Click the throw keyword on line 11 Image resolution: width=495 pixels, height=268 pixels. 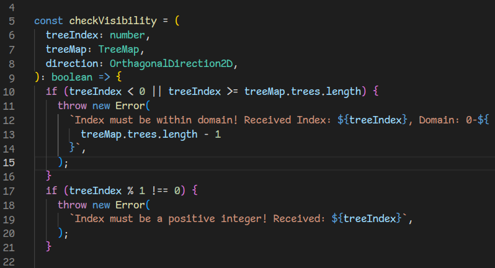click(72, 106)
